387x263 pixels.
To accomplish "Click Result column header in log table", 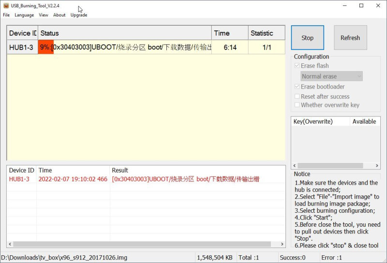I will pos(197,170).
